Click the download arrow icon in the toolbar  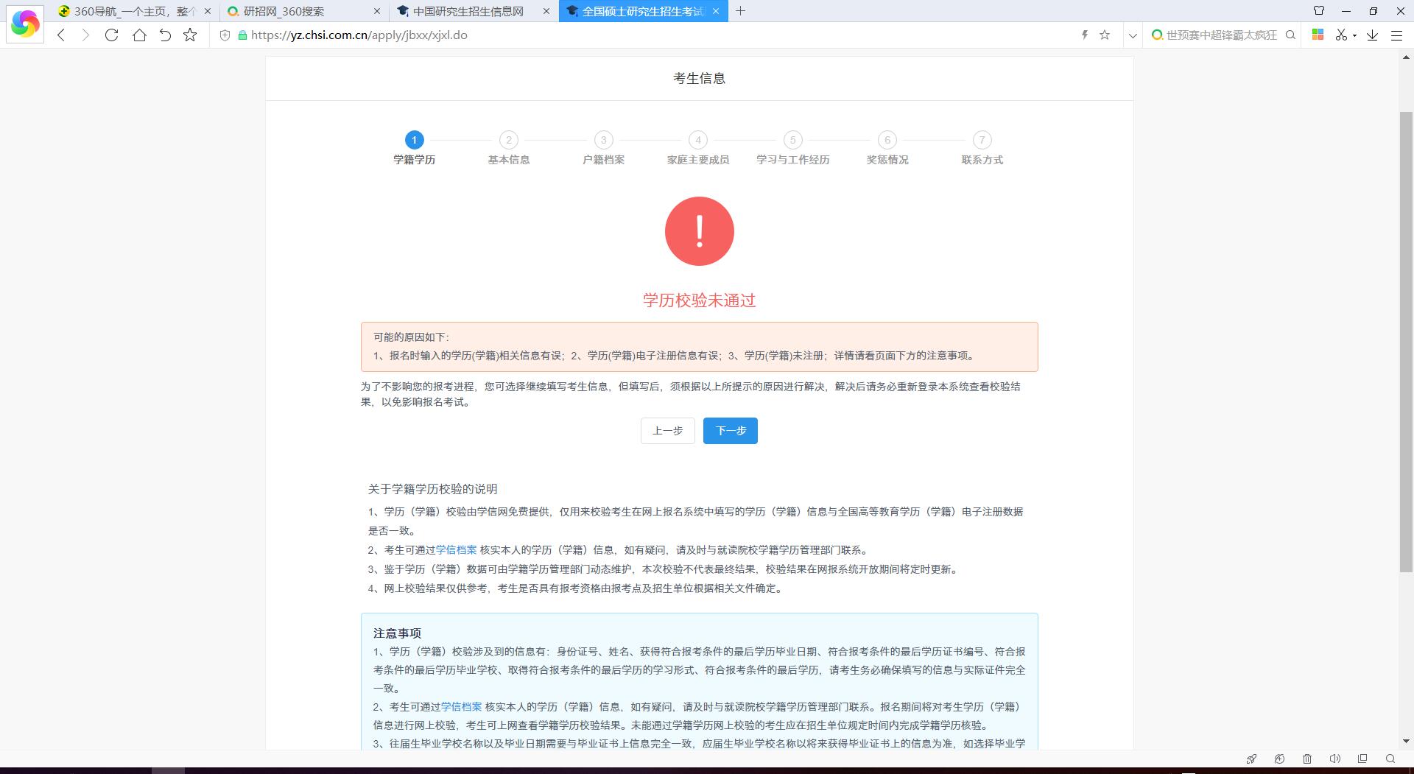pyautogui.click(x=1372, y=35)
